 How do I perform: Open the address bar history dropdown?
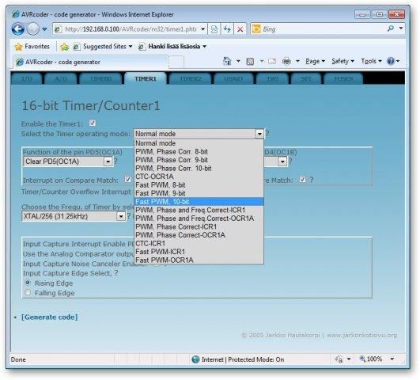(x=202, y=29)
